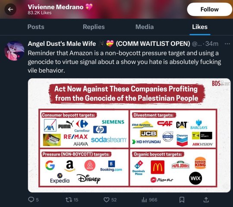The width and height of the screenshot is (233, 207).
Task: Retweet the post with 15 reposts
Action: (72, 200)
